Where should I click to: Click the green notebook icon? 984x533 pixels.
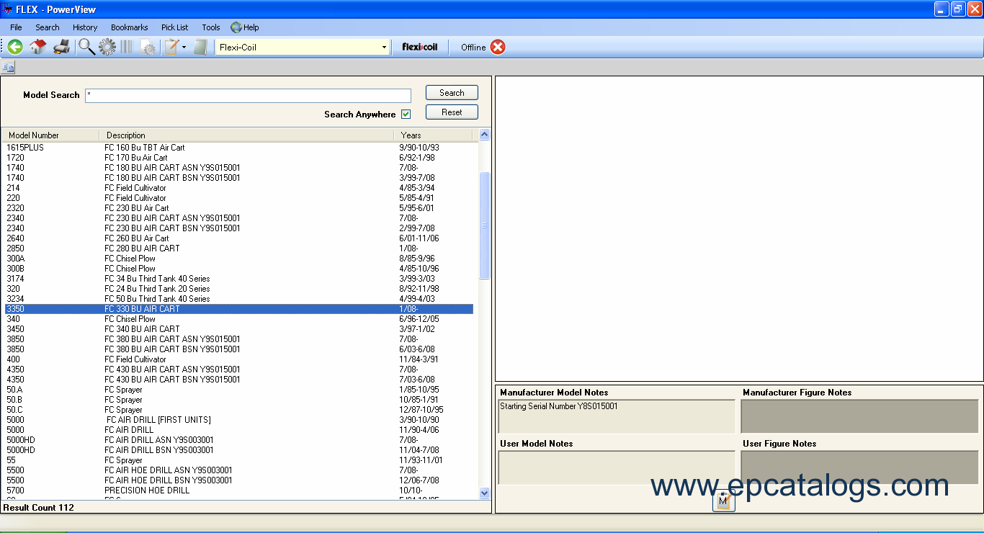201,47
